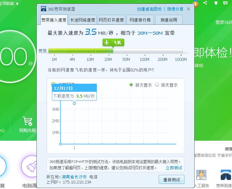Switch to the 宽带接入速度 tab
This screenshot has width=232, height=189.
tap(54, 20)
